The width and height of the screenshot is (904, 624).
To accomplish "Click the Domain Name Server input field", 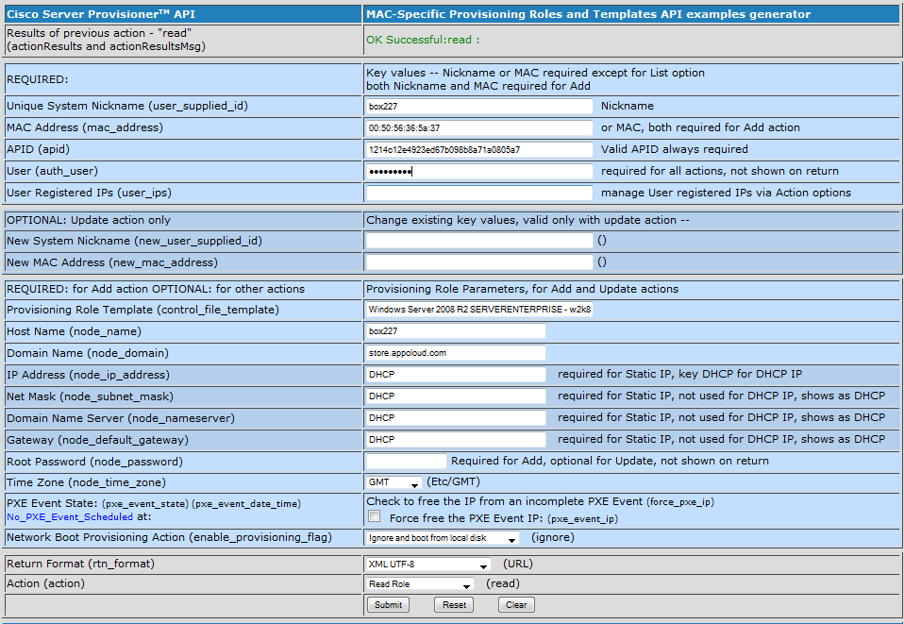I will coord(456,417).
